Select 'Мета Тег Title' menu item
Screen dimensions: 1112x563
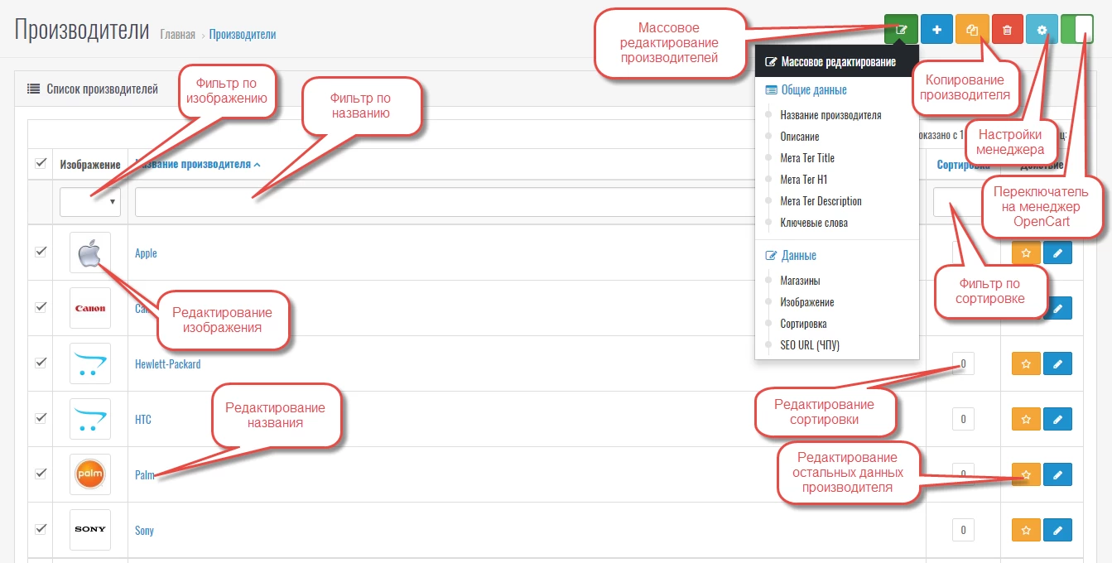click(x=807, y=158)
